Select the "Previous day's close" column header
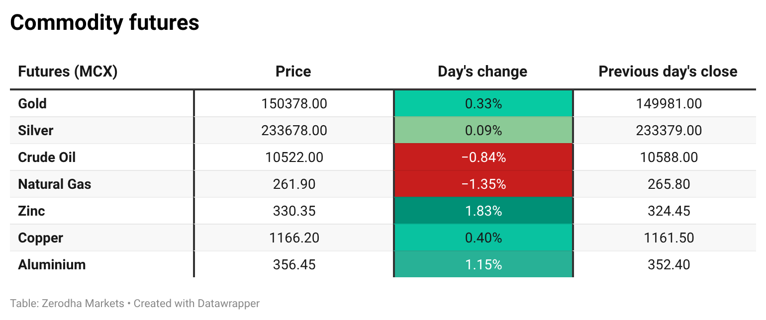The width and height of the screenshot is (766, 320). pyautogui.click(x=668, y=72)
